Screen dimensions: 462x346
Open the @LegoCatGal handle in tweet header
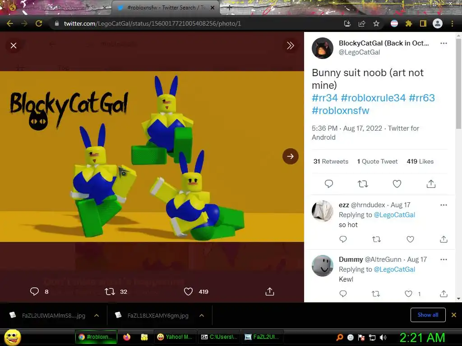[x=359, y=52]
